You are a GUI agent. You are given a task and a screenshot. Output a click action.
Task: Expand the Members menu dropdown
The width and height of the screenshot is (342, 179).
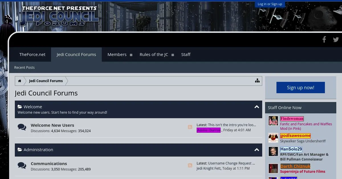coord(131,55)
